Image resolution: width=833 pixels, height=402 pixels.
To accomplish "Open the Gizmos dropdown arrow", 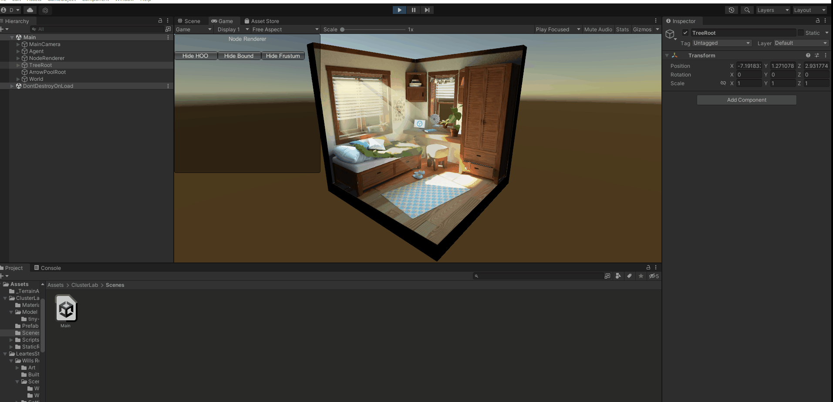I will click(657, 30).
